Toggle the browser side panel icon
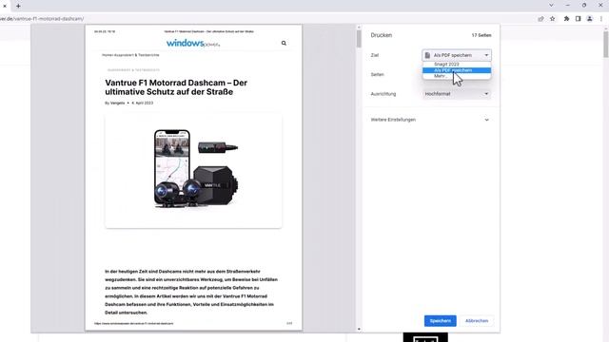 [x=578, y=19]
